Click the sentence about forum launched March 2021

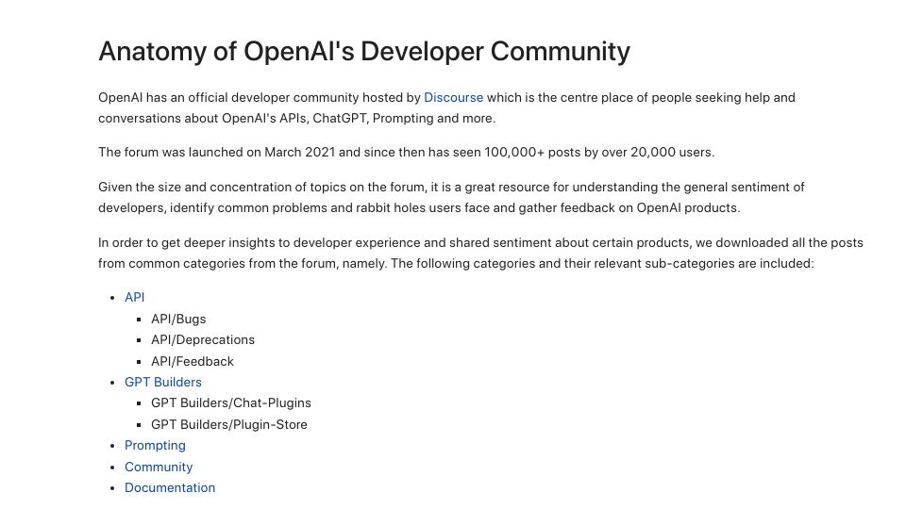tap(406, 153)
